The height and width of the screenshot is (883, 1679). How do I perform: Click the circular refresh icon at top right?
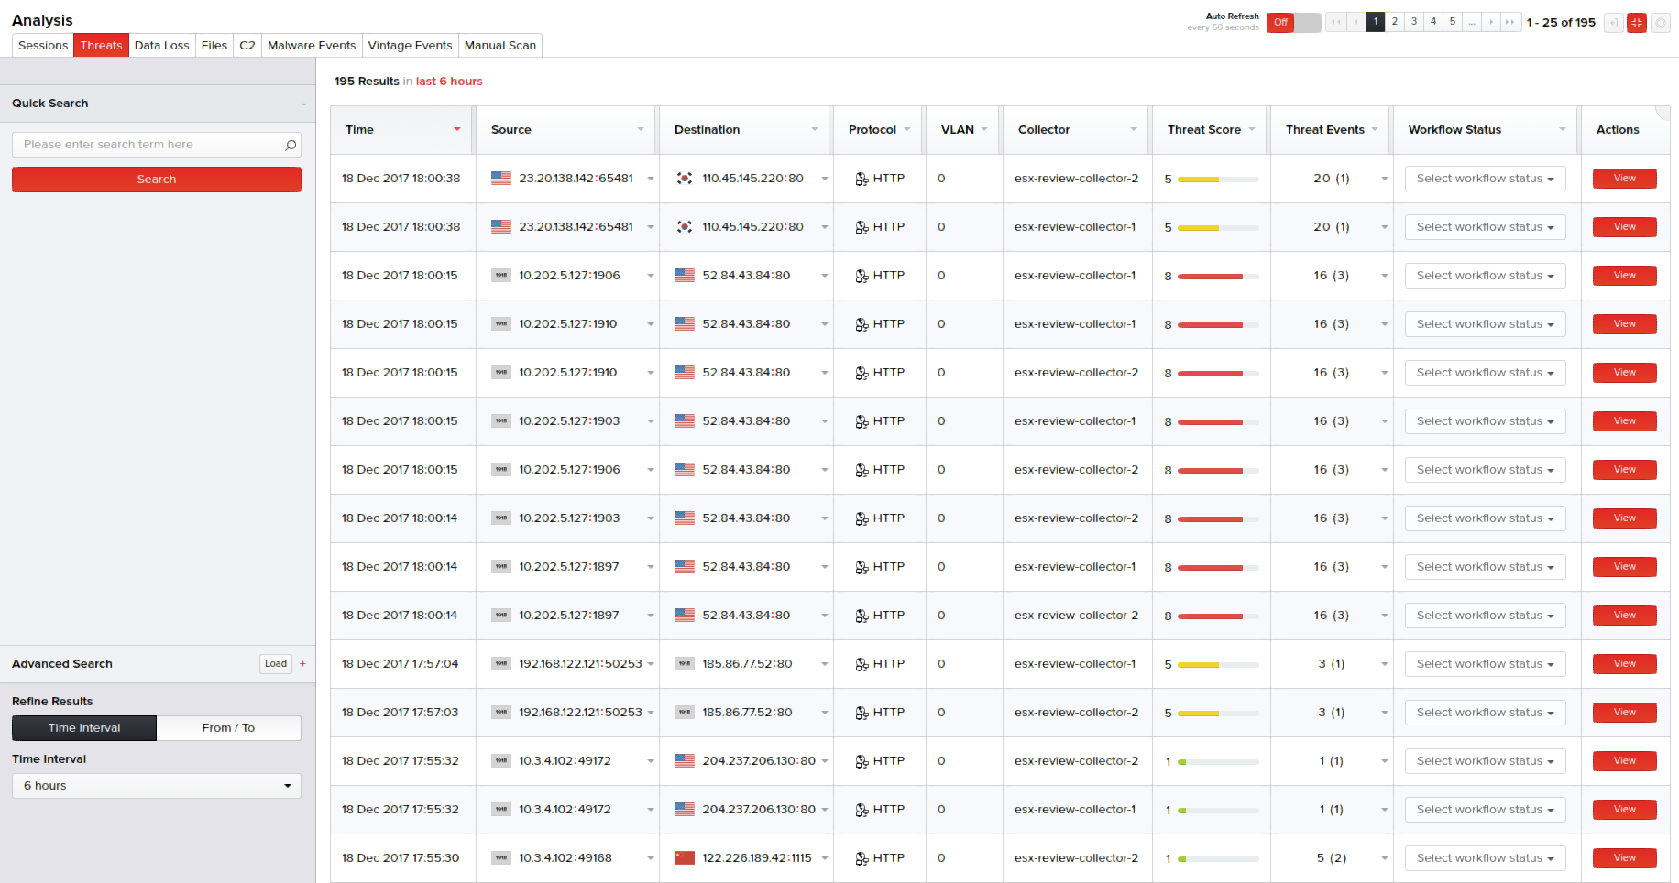pyautogui.click(x=1660, y=23)
